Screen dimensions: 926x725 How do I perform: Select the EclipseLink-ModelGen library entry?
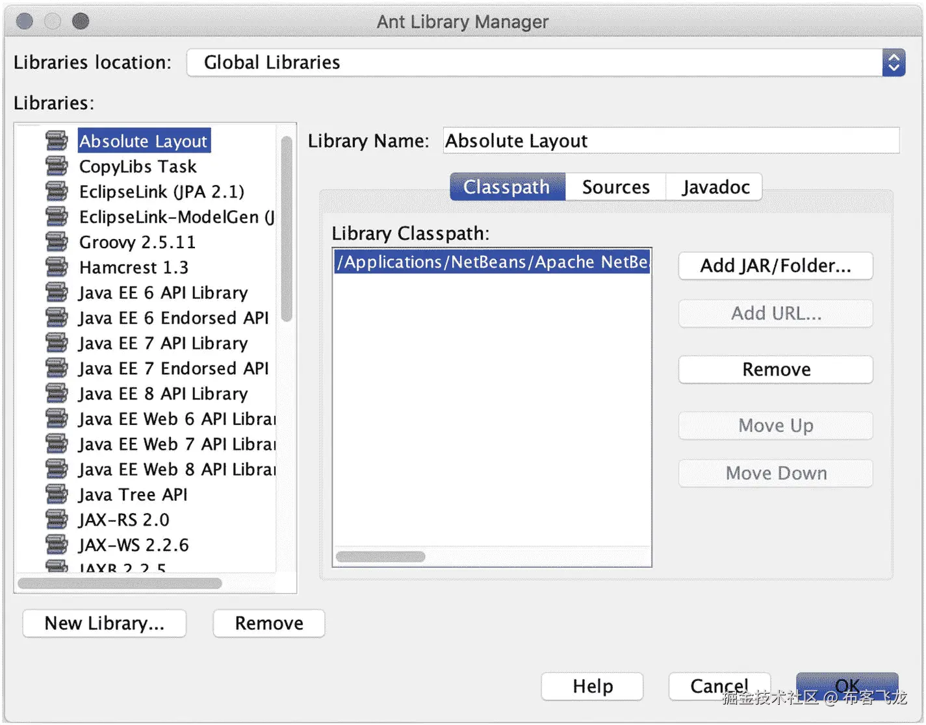tap(177, 217)
